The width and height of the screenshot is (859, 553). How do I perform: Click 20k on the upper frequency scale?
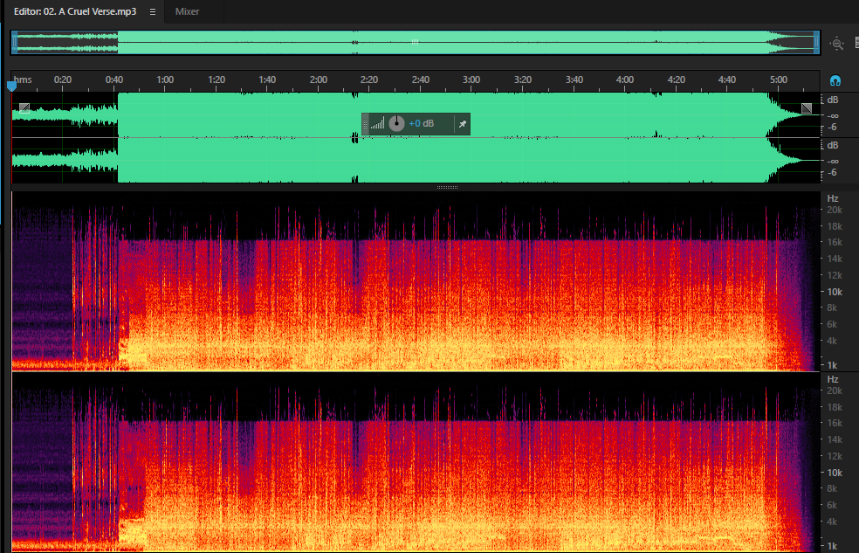(x=835, y=211)
